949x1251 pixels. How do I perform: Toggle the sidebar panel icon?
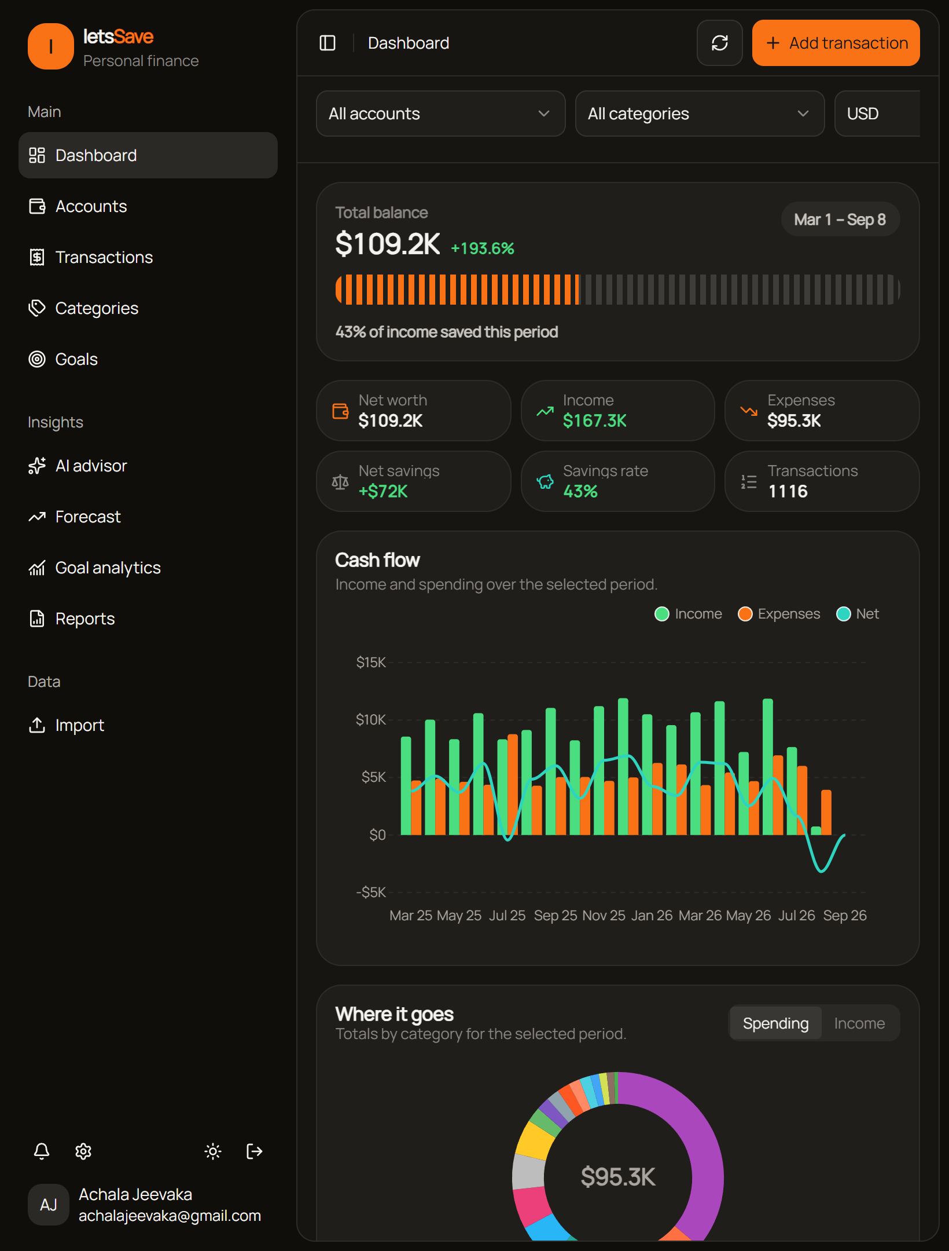pos(328,43)
